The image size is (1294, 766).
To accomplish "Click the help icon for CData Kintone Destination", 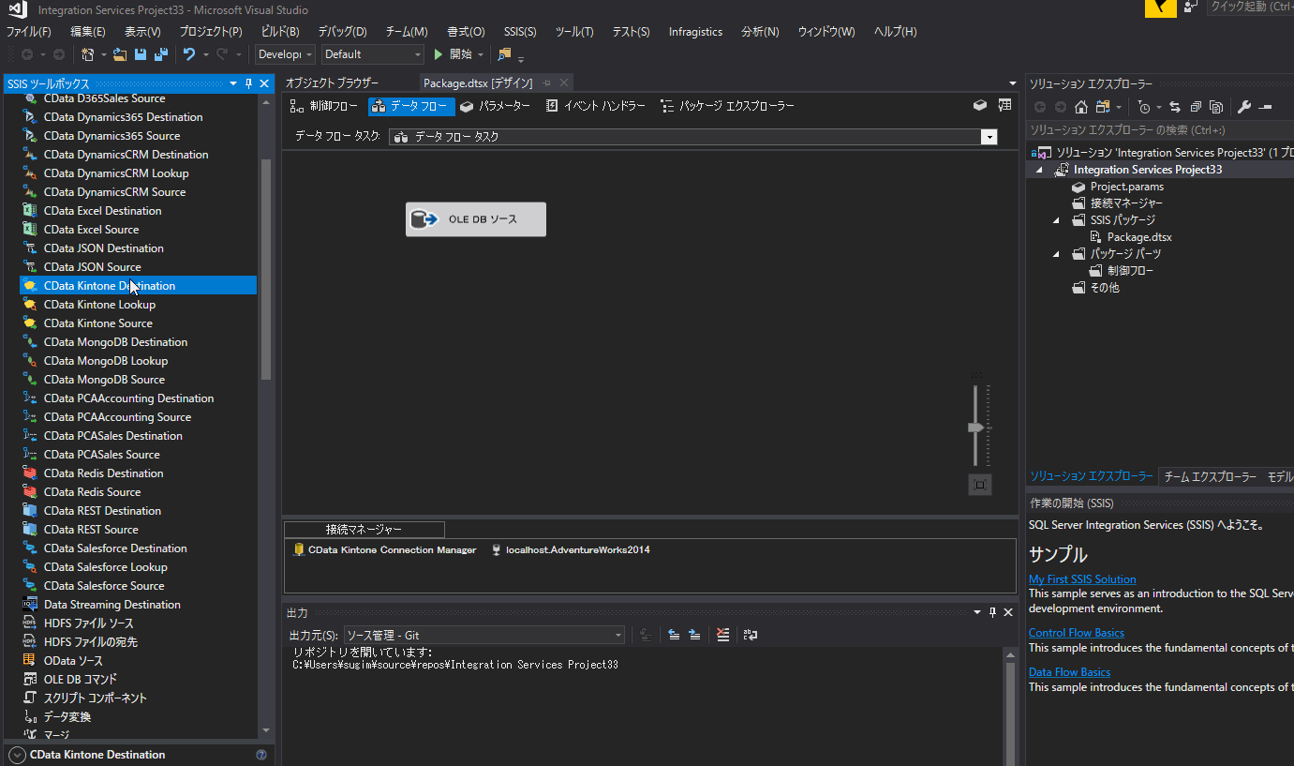I will click(261, 755).
